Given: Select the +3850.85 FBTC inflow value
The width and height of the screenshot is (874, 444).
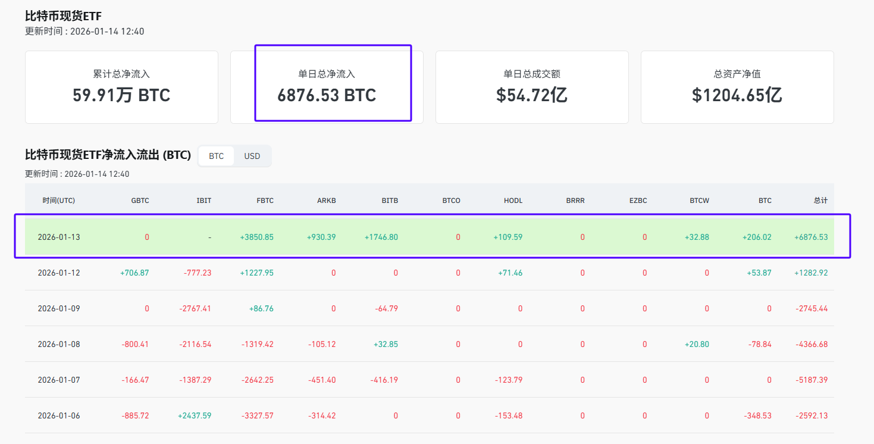Looking at the screenshot, I should 257,237.
